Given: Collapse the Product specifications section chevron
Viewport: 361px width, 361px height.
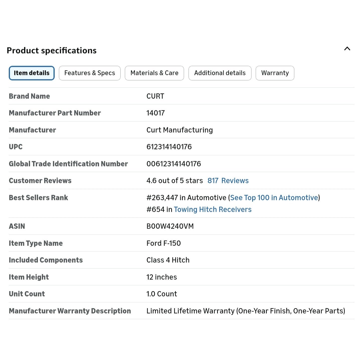Looking at the screenshot, I should click(347, 49).
